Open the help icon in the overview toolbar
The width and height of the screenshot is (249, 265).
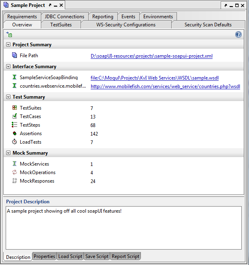(x=238, y=34)
